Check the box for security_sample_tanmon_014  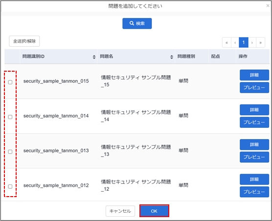(10, 117)
